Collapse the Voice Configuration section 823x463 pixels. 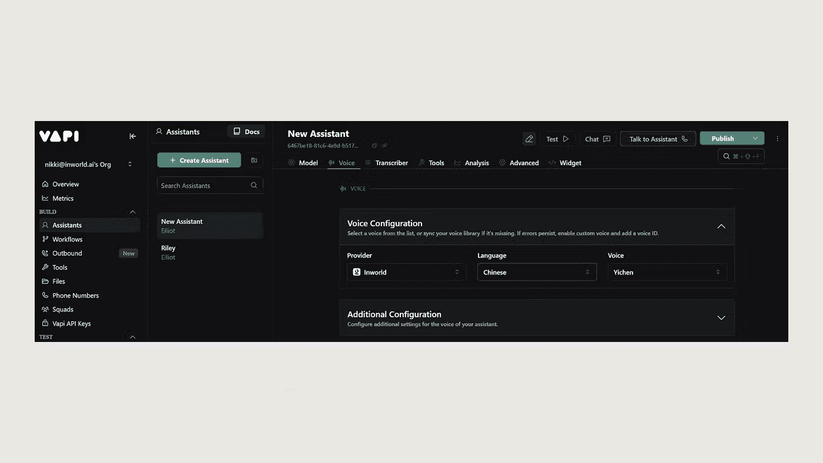pos(721,227)
